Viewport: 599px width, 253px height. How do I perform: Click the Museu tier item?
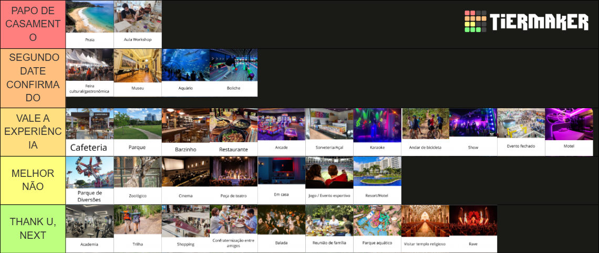click(138, 72)
